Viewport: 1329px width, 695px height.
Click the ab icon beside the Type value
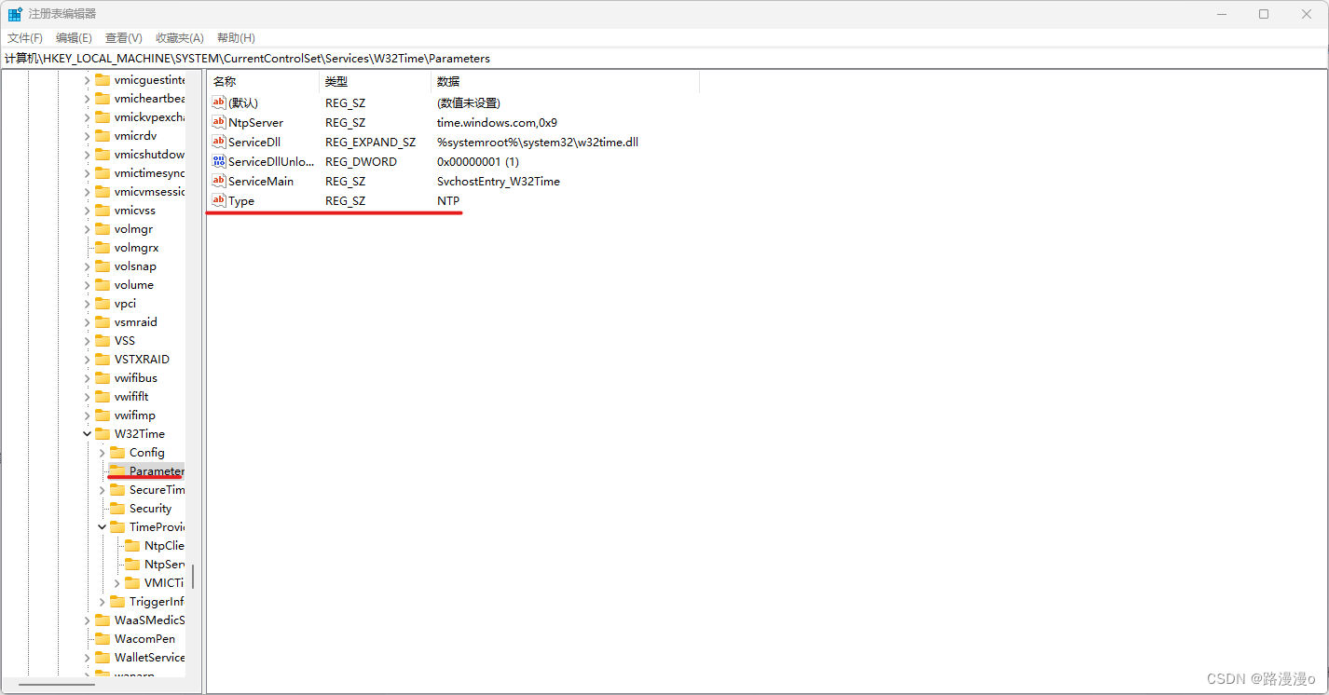click(217, 200)
